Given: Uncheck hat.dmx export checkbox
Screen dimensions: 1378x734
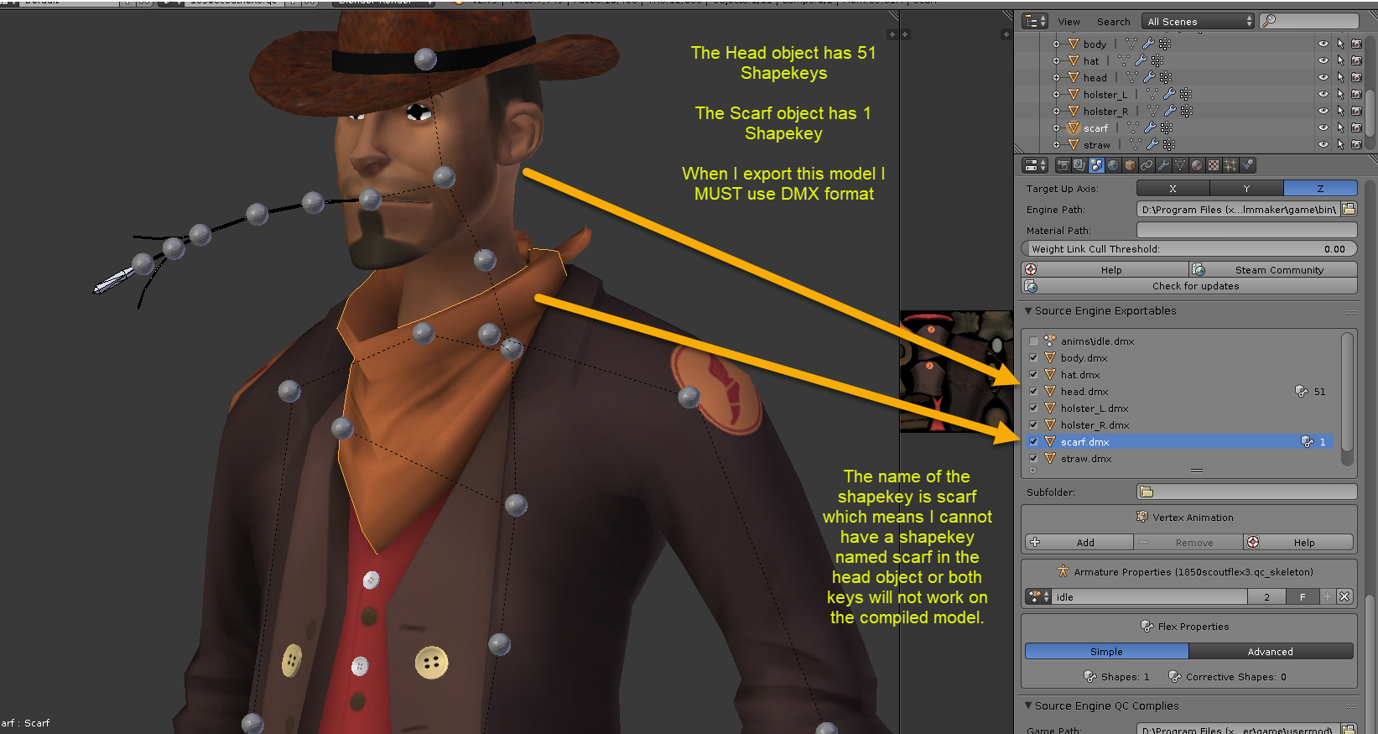Looking at the screenshot, I should coord(1033,375).
